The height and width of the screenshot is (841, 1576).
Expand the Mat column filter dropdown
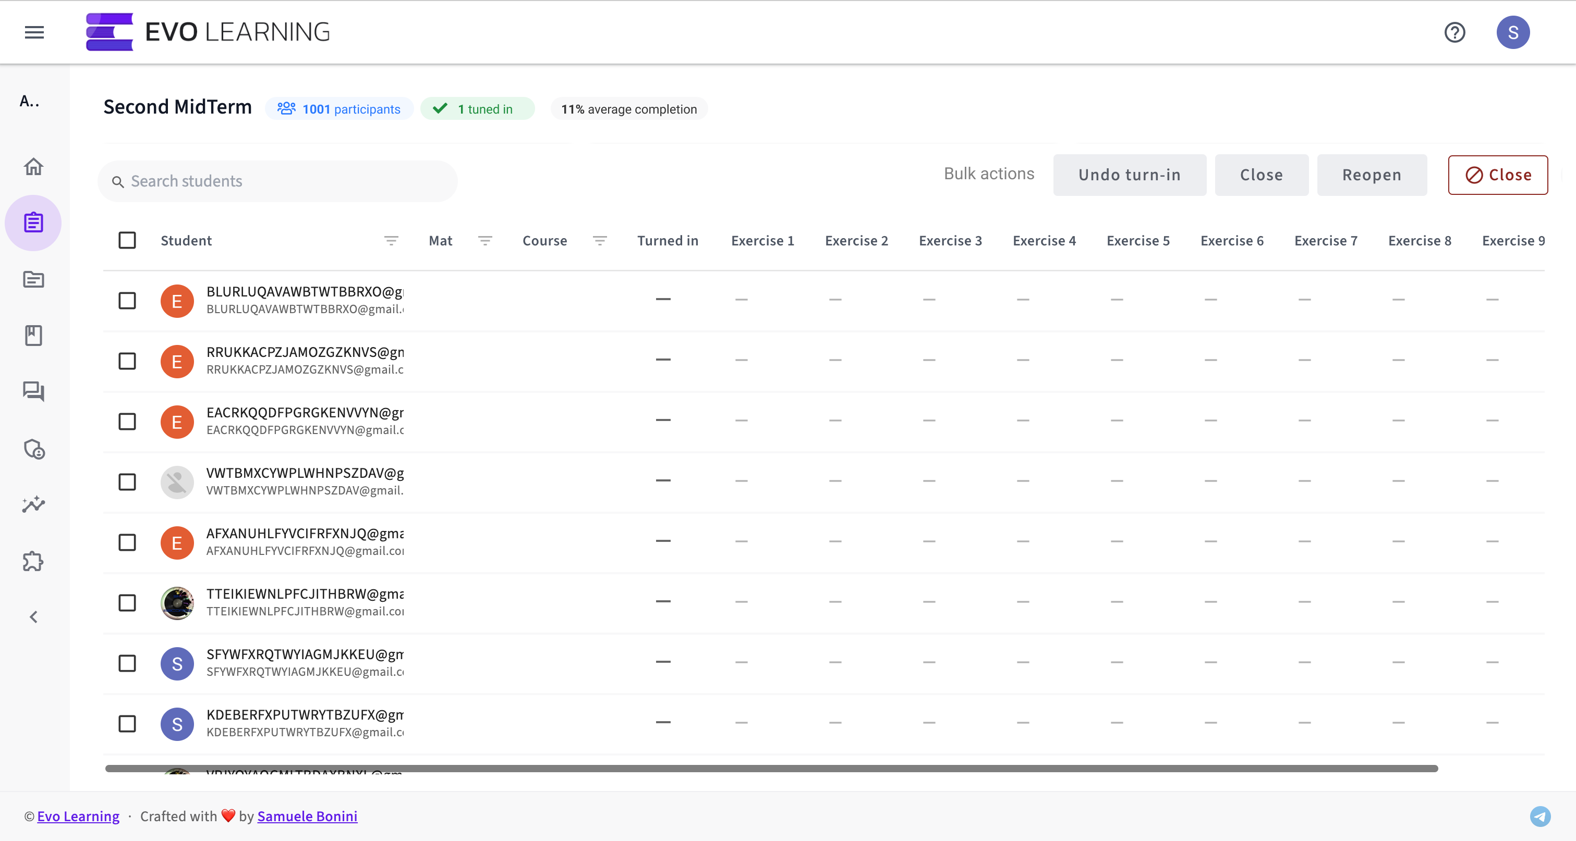tap(484, 240)
